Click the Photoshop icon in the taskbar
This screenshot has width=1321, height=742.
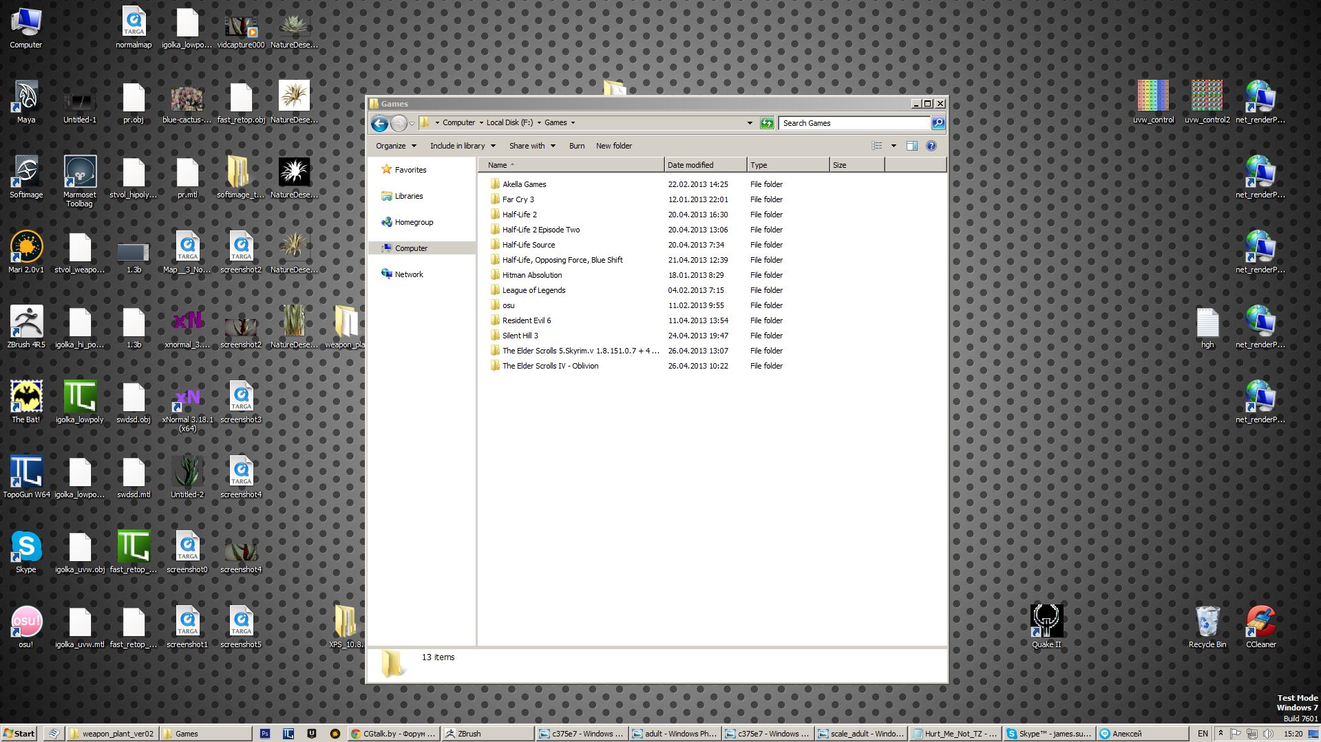(265, 734)
